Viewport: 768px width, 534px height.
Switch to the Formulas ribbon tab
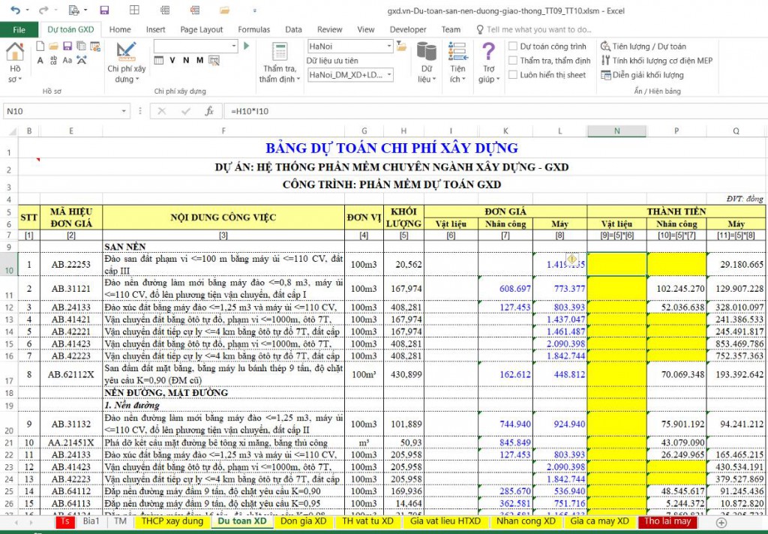tap(253, 29)
